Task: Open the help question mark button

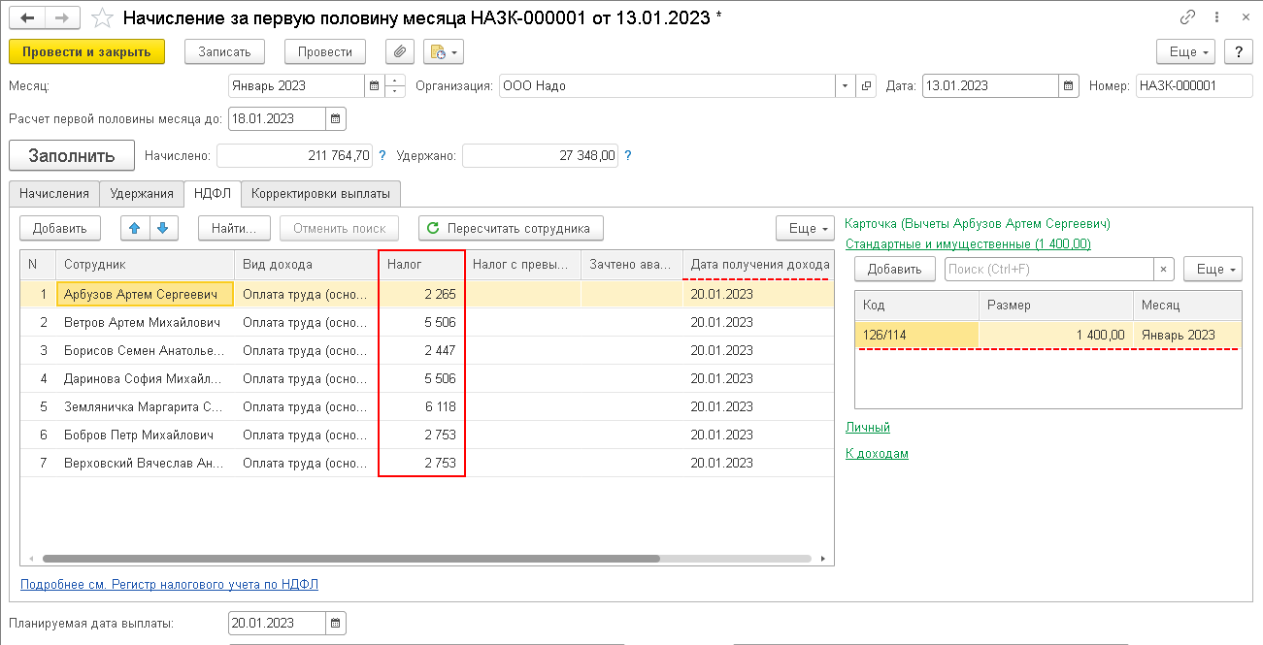Action: click(1238, 52)
